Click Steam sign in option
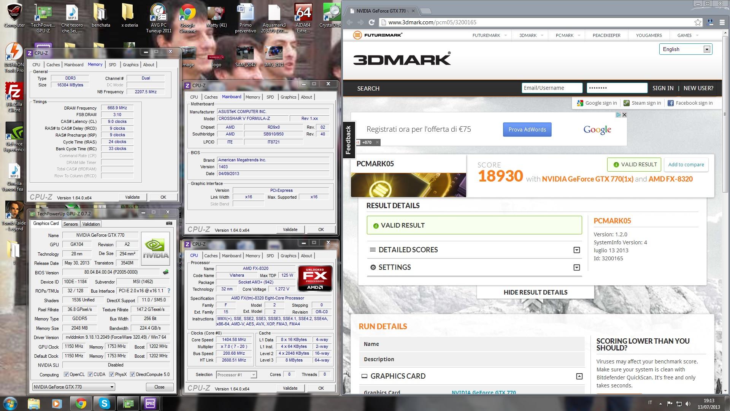Image resolution: width=730 pixels, height=411 pixels. (x=643, y=103)
